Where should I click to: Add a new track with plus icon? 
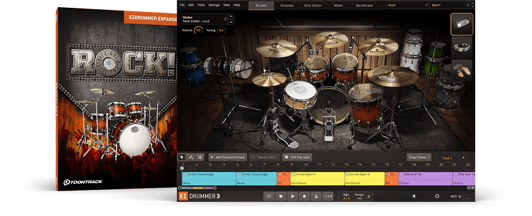point(463,157)
